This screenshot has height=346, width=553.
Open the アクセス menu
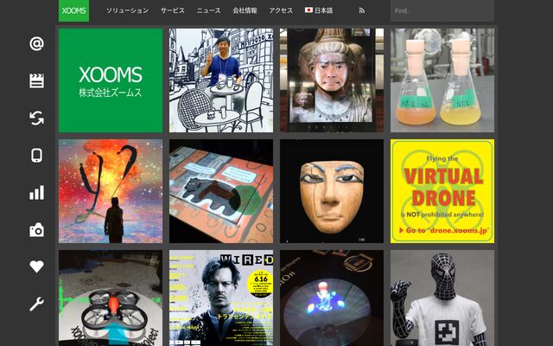281,10
